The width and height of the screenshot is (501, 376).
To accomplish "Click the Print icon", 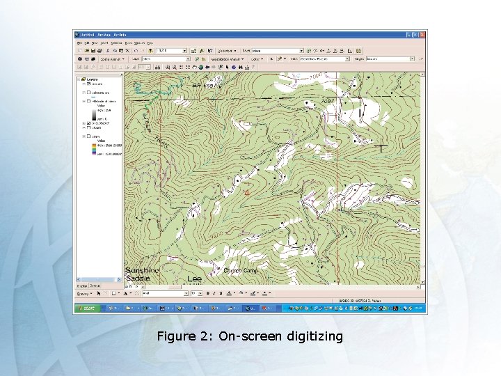I will 100,51.
